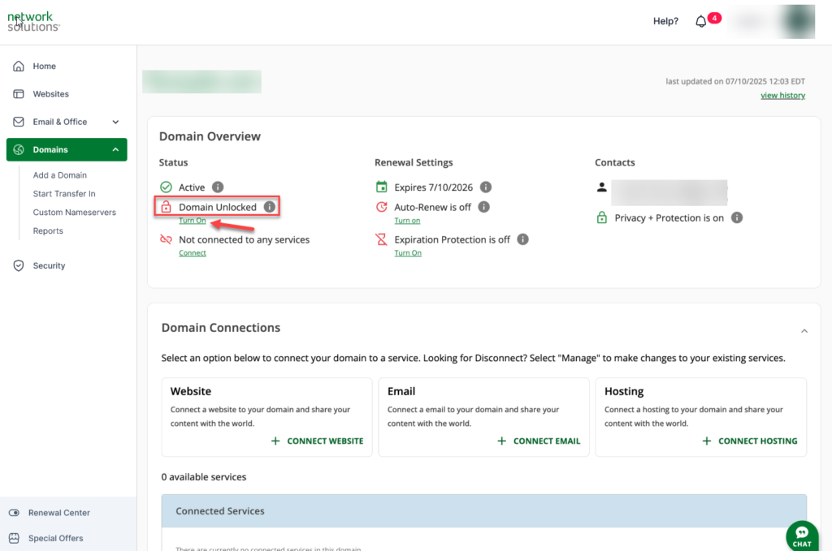Click info icon beside Privacy + Protection
The width and height of the screenshot is (832, 551).
pos(736,217)
